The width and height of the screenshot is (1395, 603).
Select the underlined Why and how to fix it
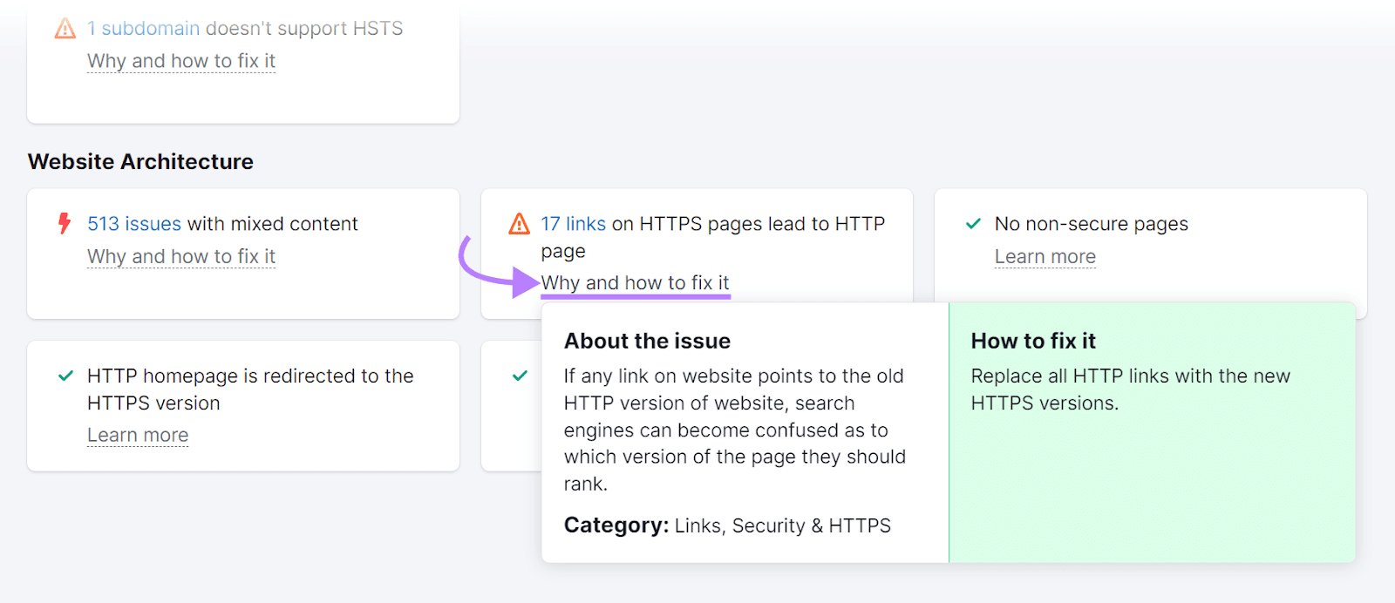(635, 282)
